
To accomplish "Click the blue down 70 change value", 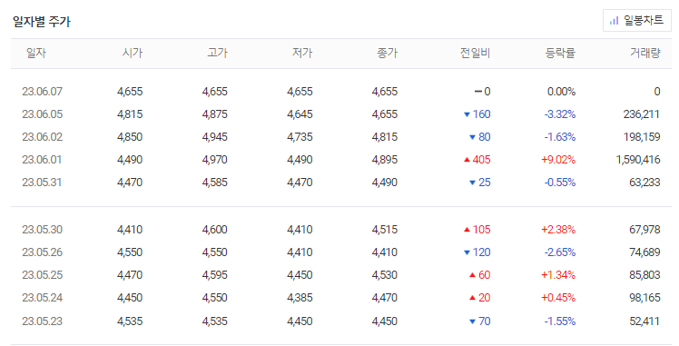I will coord(480,321).
